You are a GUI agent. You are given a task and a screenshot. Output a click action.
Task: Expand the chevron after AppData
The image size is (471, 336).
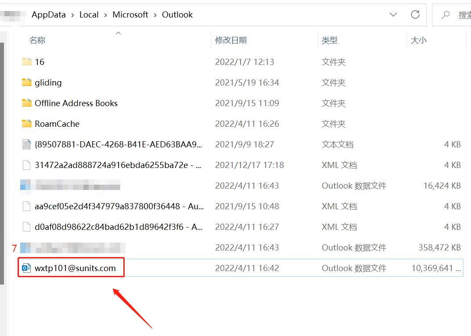click(73, 15)
